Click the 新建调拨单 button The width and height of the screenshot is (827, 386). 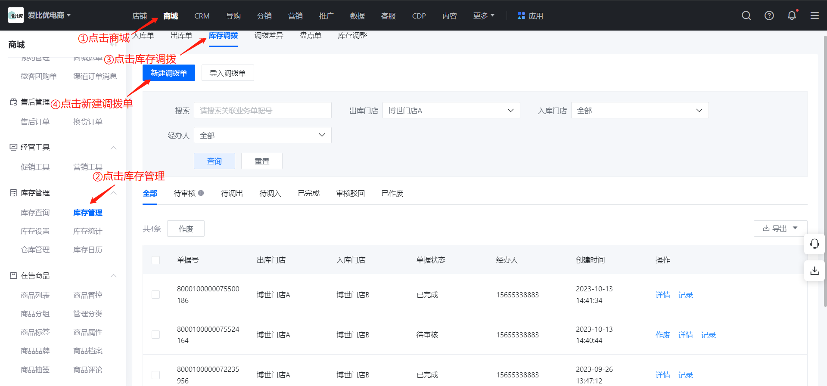tap(169, 73)
